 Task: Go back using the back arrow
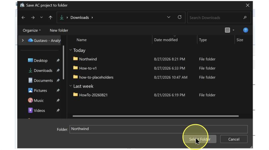[23, 18]
